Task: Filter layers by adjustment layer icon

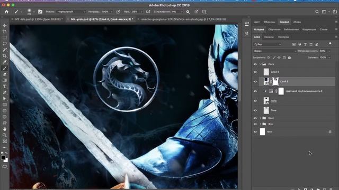Action: pos(299,44)
